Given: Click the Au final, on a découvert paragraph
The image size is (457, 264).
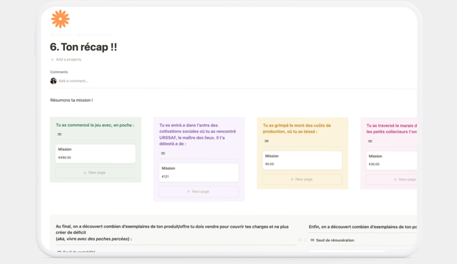Looking at the screenshot, I should (x=172, y=233).
